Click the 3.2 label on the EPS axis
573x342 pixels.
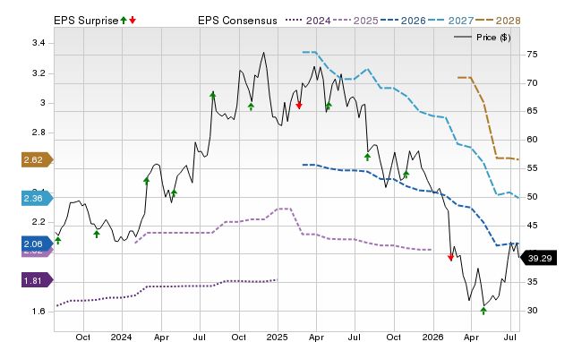click(38, 73)
